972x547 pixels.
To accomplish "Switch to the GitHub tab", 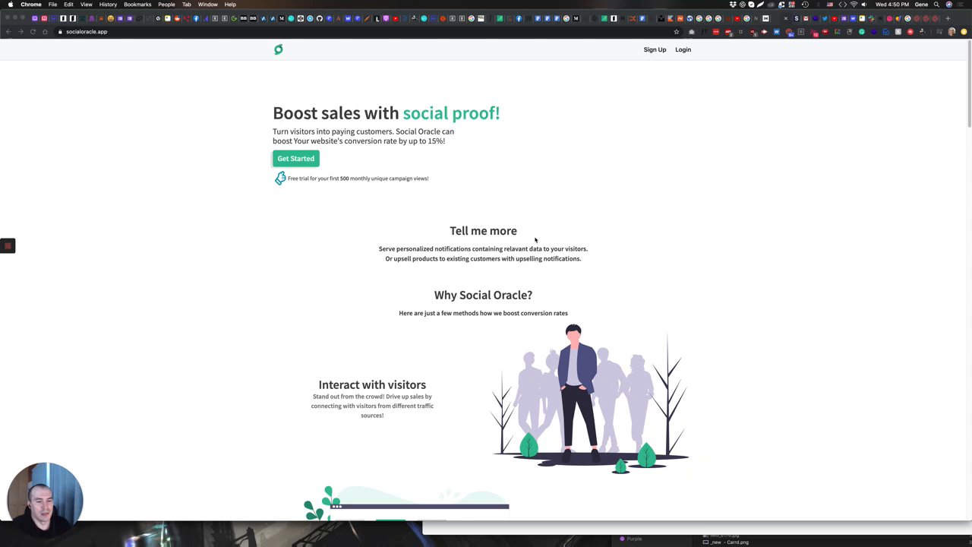I will tap(319, 18).
